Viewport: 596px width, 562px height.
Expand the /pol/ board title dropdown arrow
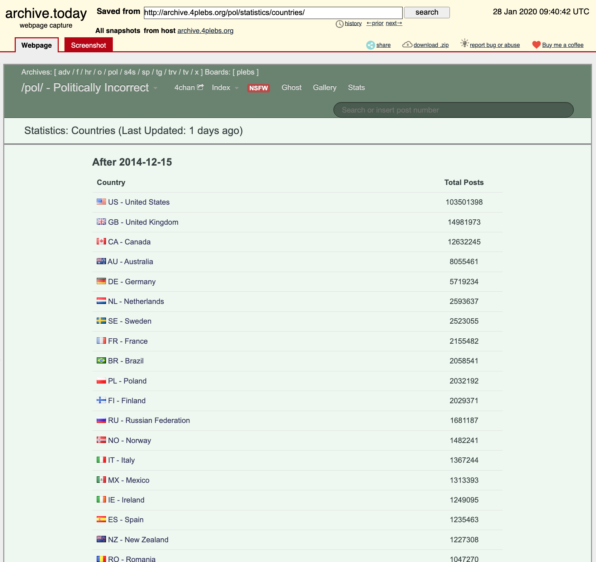[x=155, y=88]
